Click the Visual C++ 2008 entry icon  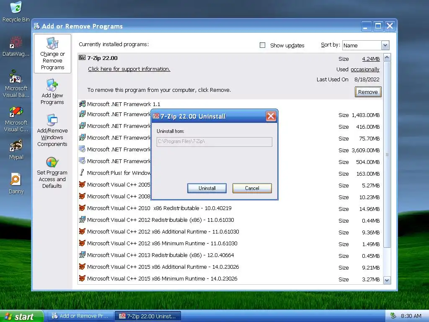(82, 196)
